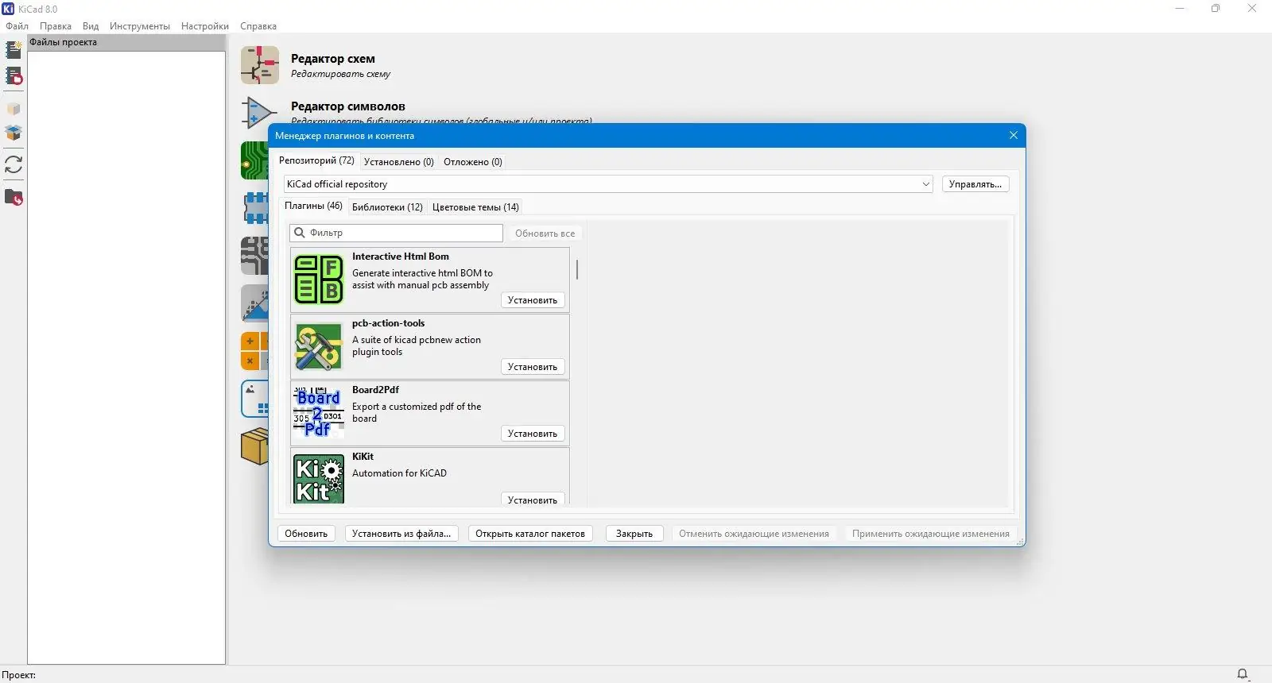This screenshot has height=683, width=1272.
Task: Launch the schematic editor via its icon
Action: coord(260,65)
